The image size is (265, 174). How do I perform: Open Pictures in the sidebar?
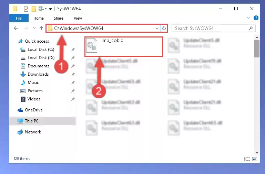click(x=31, y=91)
